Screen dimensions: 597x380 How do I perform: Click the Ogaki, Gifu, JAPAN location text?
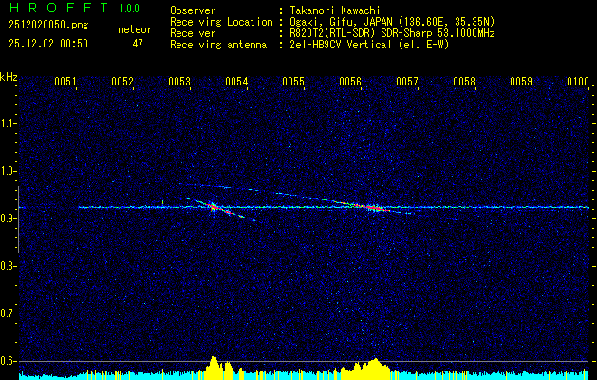point(392,22)
